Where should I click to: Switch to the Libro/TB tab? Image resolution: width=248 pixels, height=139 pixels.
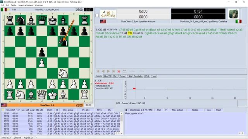(x=107, y=76)
